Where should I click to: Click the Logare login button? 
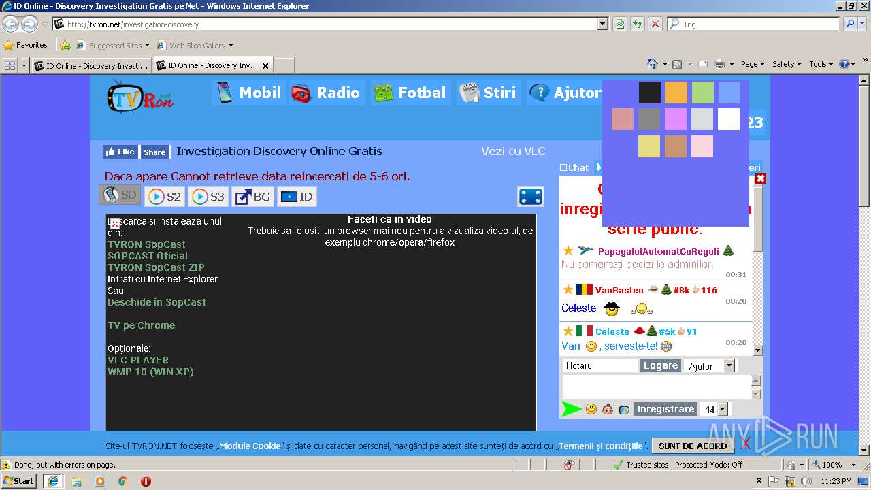(x=661, y=365)
